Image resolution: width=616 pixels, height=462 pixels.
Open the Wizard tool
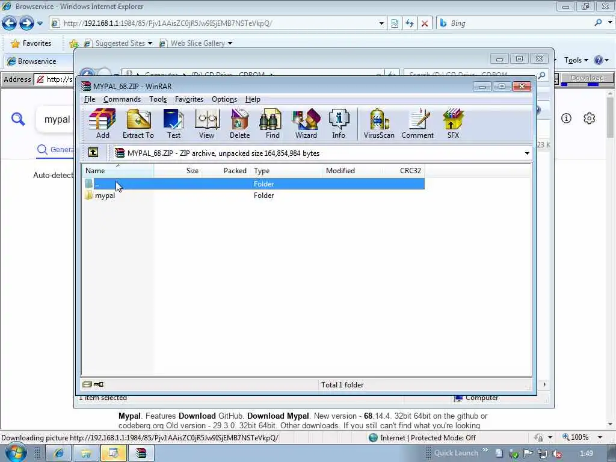[306, 123]
